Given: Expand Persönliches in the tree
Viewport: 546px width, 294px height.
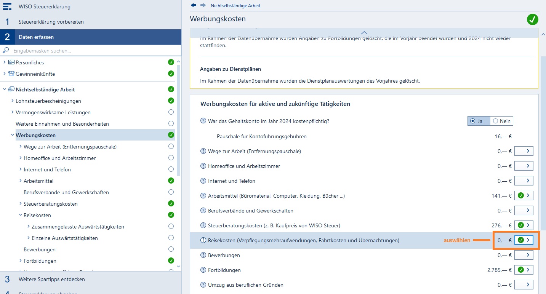Looking at the screenshot, I should [x=5, y=62].
